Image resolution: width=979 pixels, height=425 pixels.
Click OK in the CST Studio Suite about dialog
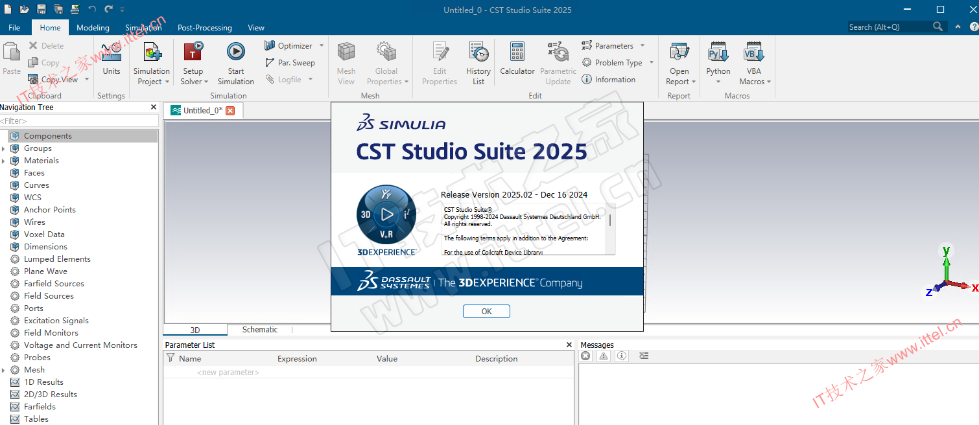[486, 312]
